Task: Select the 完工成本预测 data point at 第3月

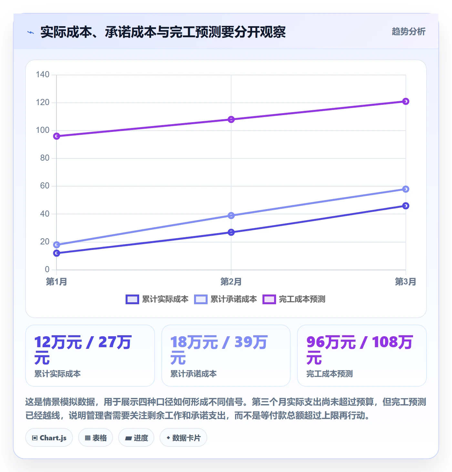Action: click(406, 101)
